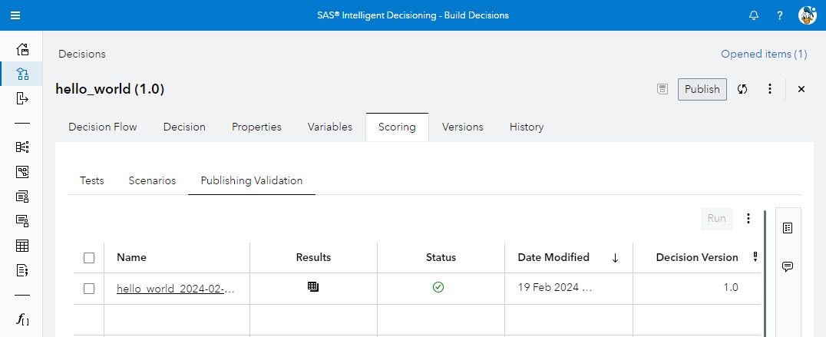The height and width of the screenshot is (337, 826).
Task: Open the properties pane icon on the right
Action: [788, 228]
